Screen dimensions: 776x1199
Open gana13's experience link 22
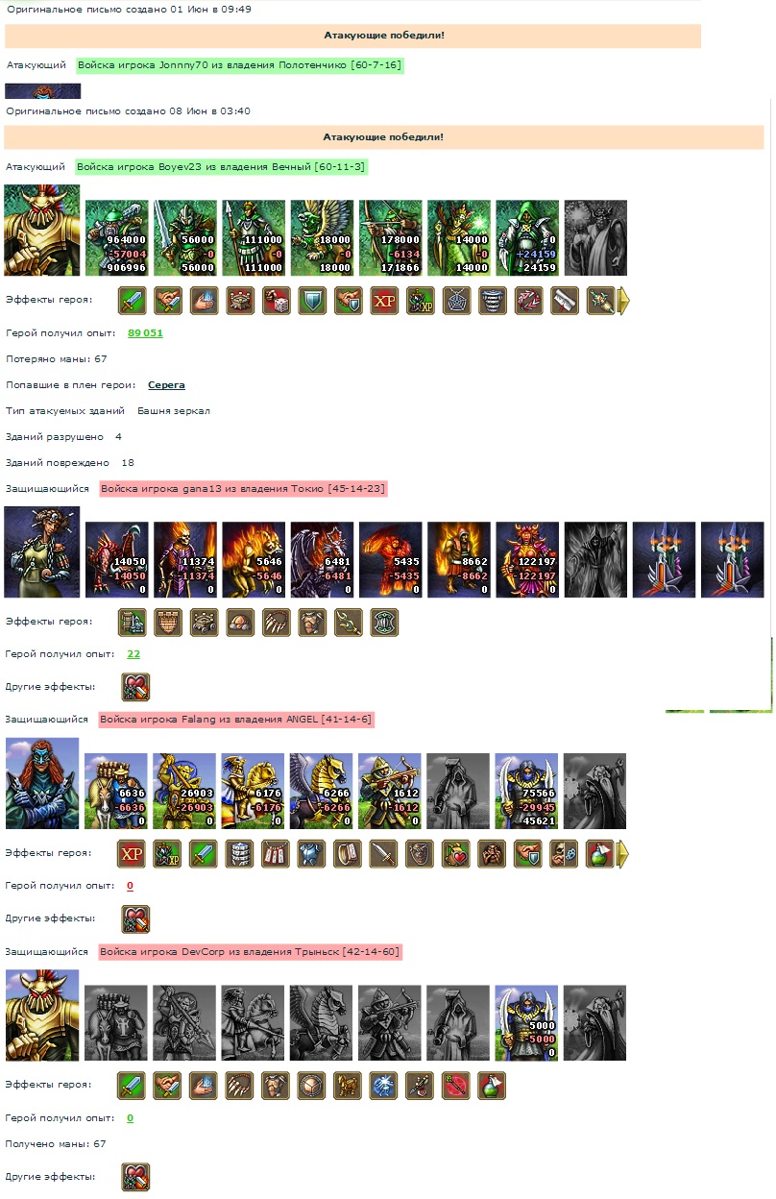click(x=133, y=654)
